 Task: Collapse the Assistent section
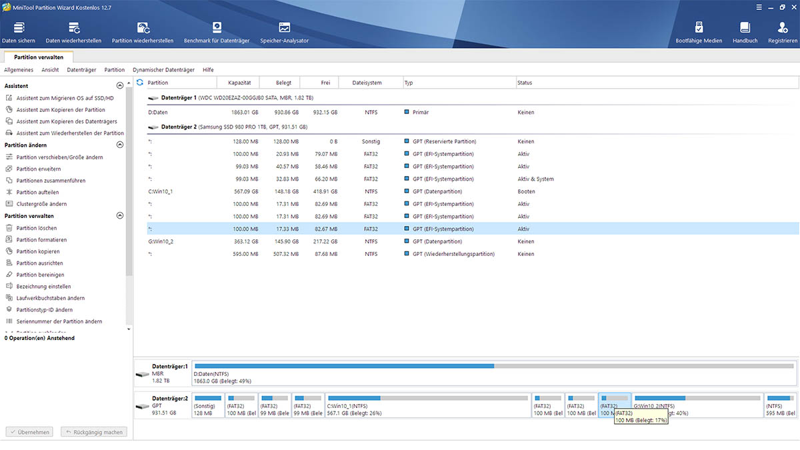pos(120,86)
